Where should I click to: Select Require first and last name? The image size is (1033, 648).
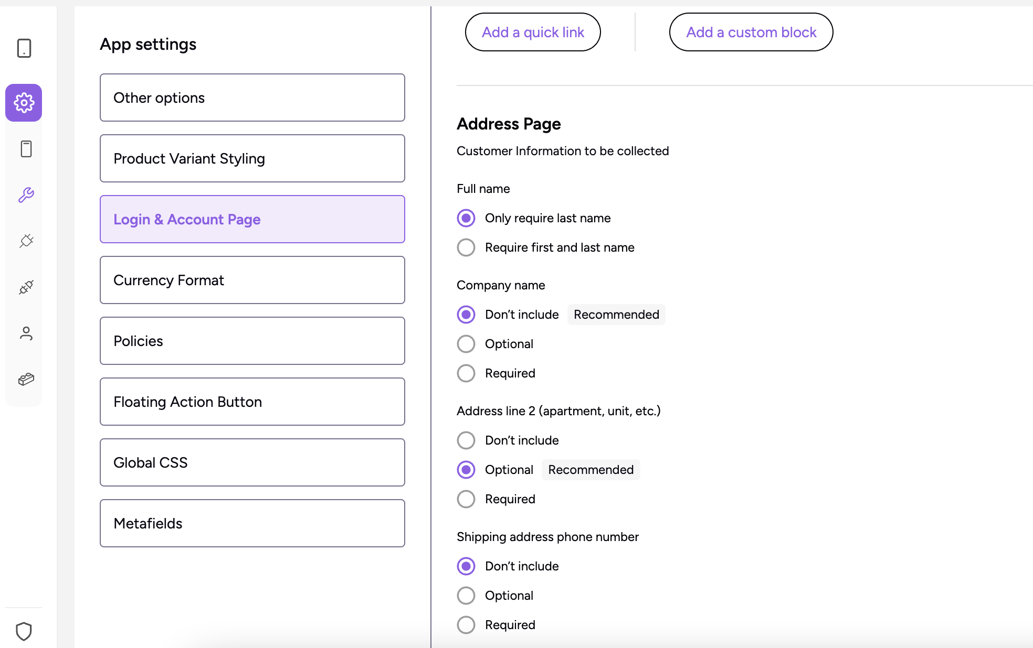[466, 247]
